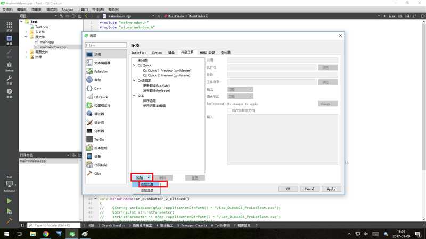Viewport: 426px width, 239px height.
Task: Collapse the Qt语言家 group in tools tree
Action: point(134,81)
